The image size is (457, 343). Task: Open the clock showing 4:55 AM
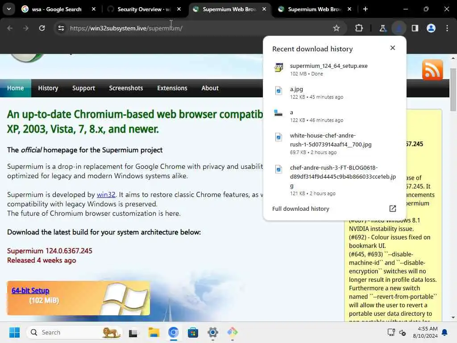[425, 332]
